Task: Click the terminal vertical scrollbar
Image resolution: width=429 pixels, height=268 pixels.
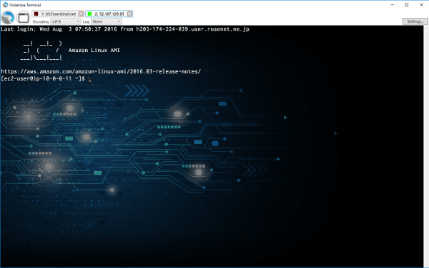Action: point(426,146)
